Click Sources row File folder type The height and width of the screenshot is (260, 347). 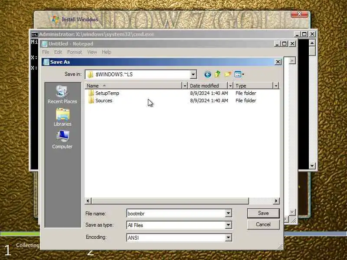pyautogui.click(x=246, y=101)
